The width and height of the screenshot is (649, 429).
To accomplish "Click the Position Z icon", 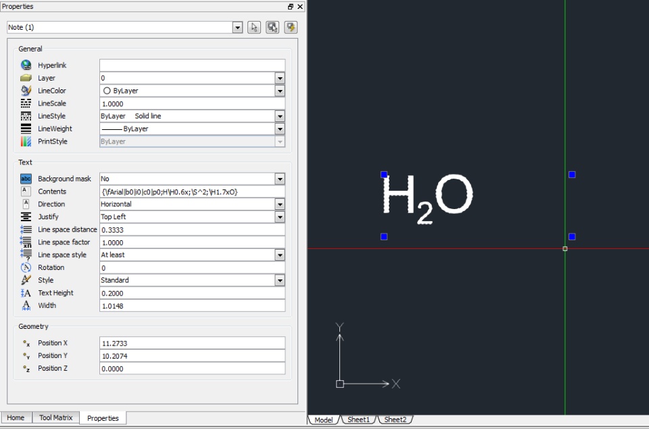I will [x=26, y=369].
